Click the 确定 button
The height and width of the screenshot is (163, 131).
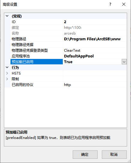click(x=85, y=155)
